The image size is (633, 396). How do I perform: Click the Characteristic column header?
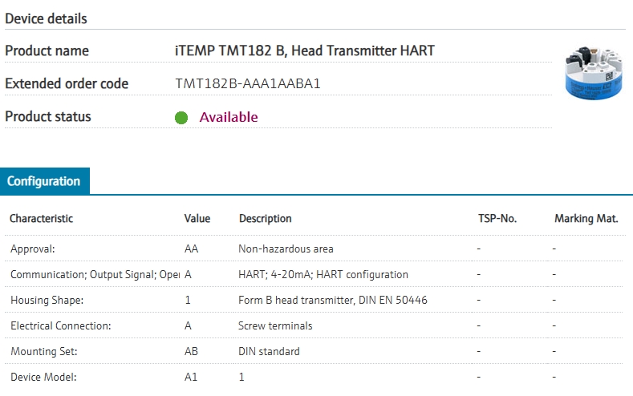click(x=41, y=218)
